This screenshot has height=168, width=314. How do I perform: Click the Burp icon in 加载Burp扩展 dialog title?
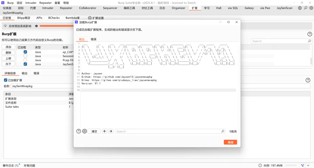coord(76,22)
